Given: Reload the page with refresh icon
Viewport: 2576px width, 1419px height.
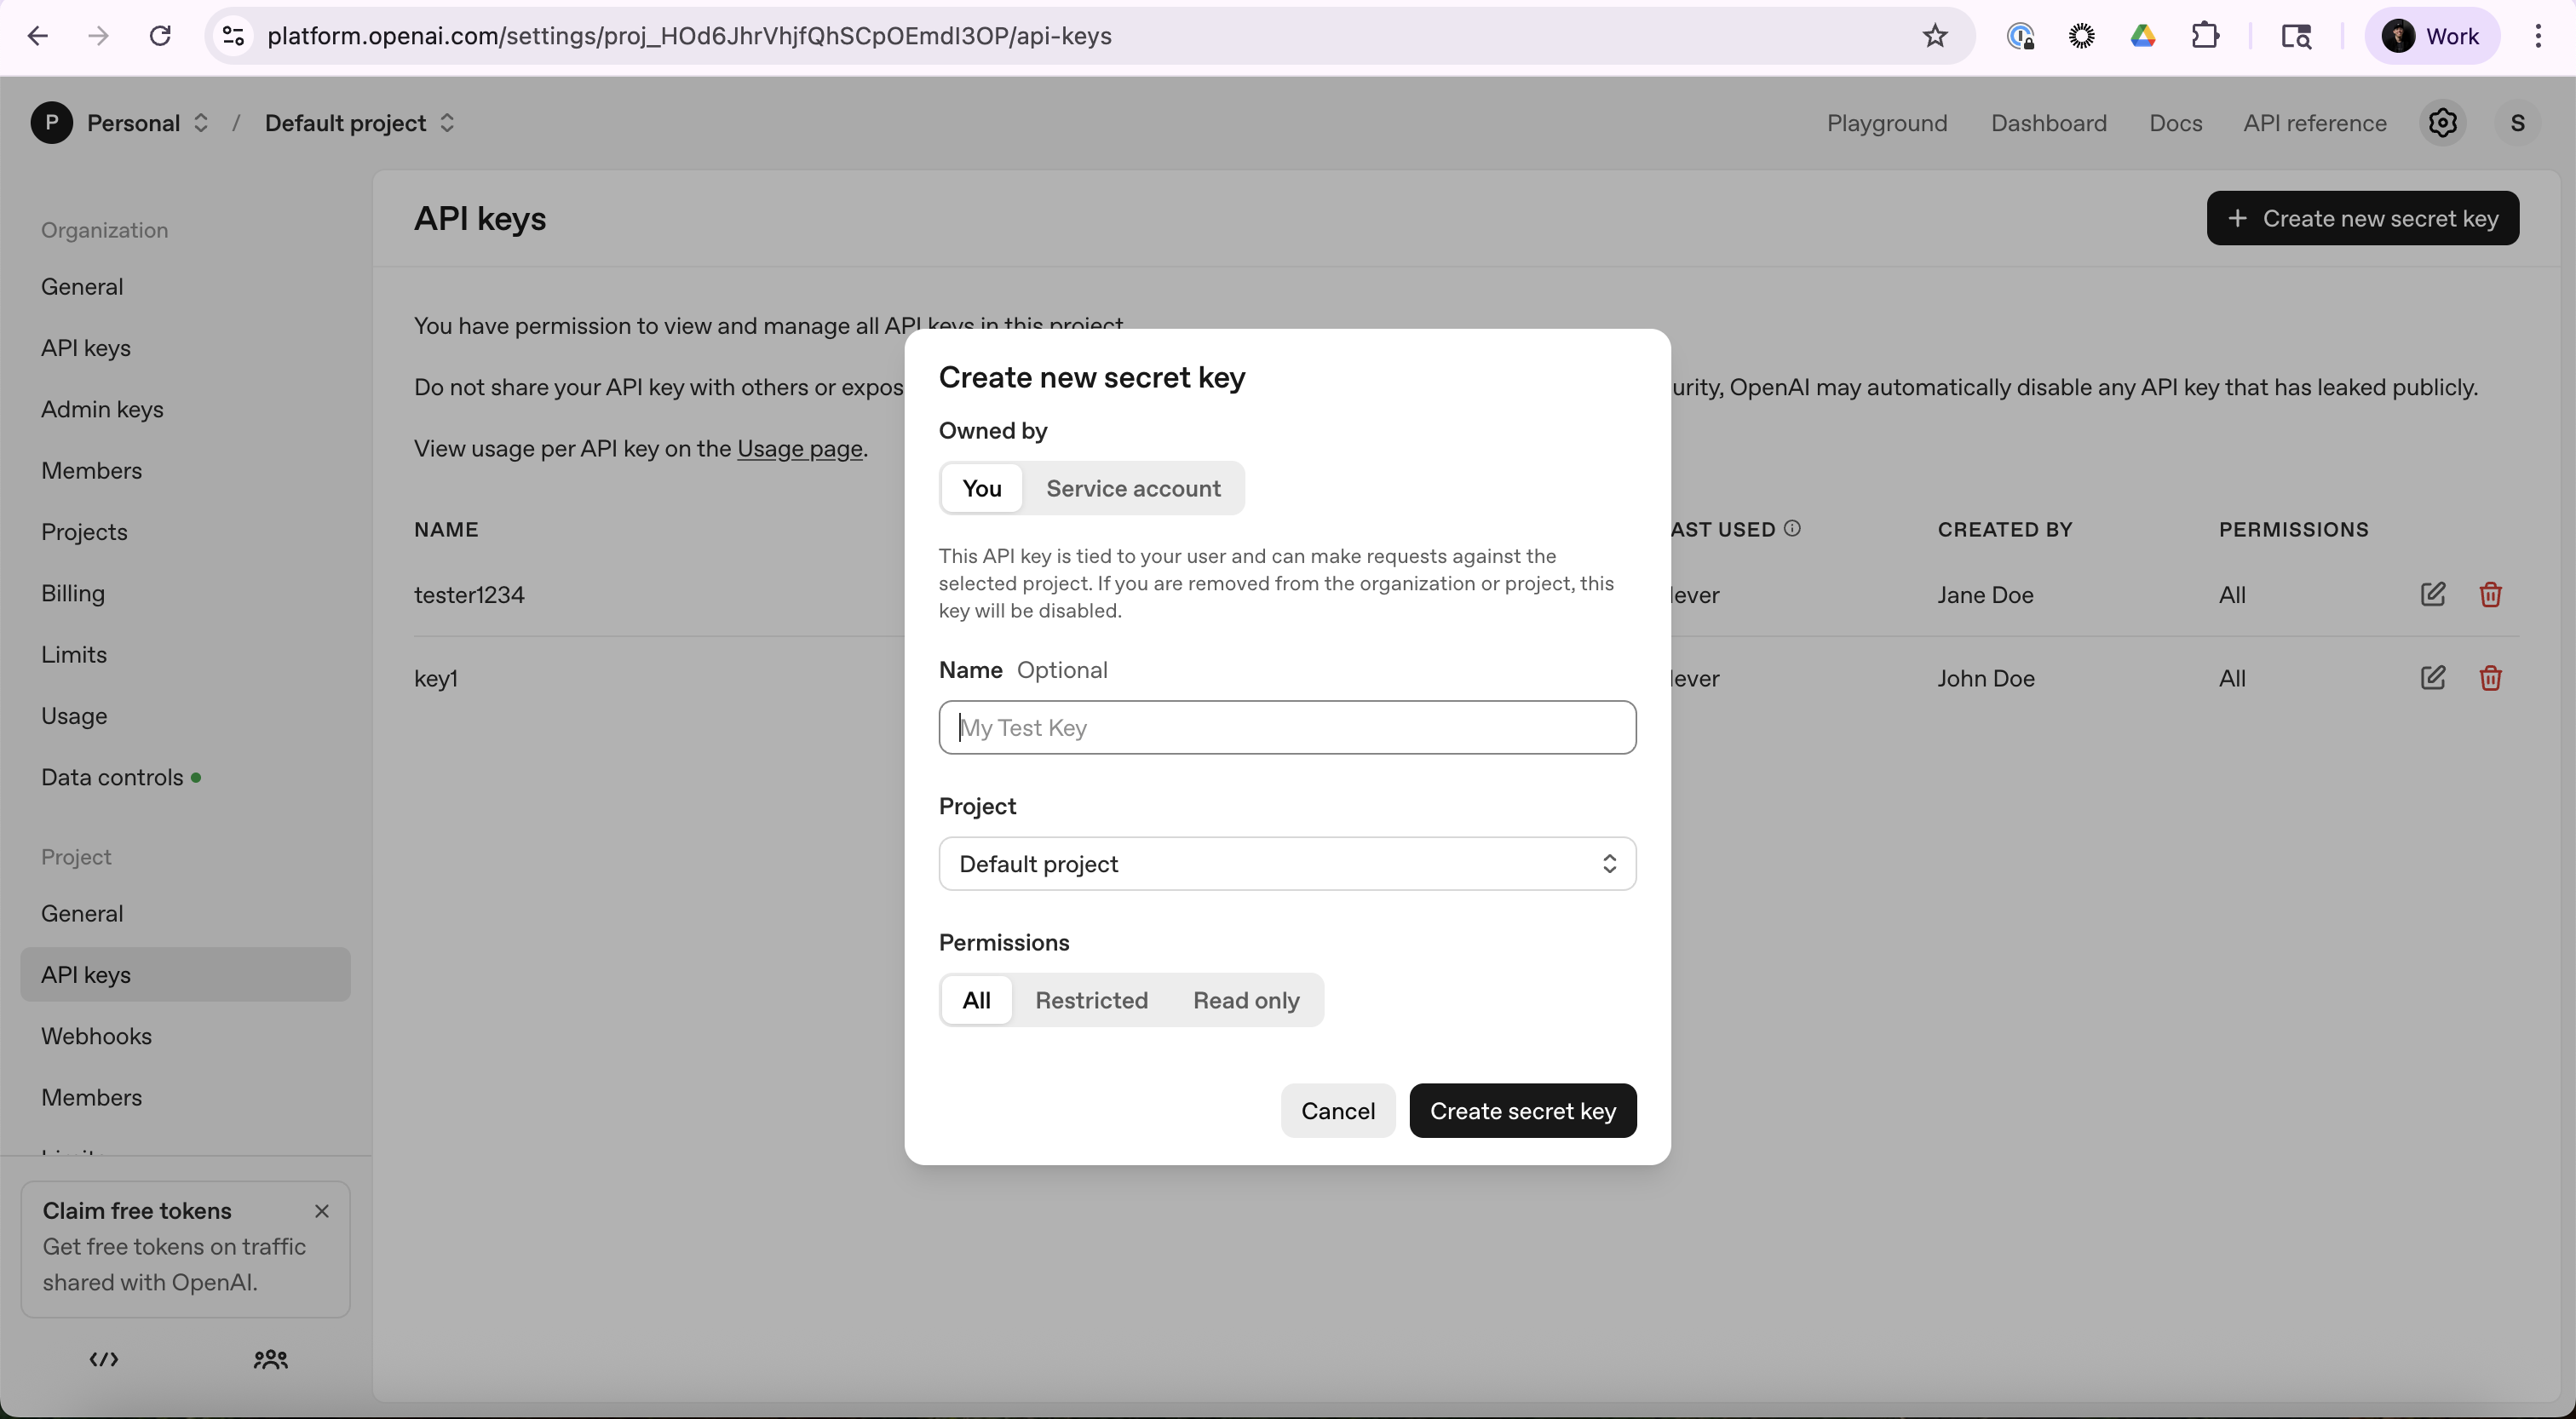Looking at the screenshot, I should [x=160, y=36].
